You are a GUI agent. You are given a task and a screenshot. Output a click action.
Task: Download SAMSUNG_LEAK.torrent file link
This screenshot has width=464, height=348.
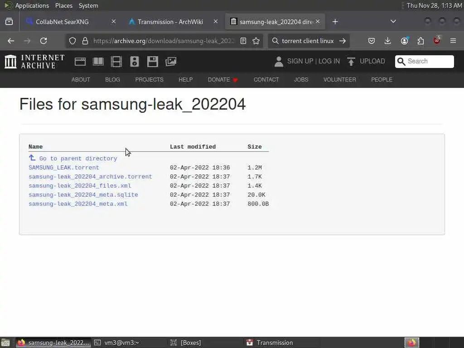(x=63, y=168)
